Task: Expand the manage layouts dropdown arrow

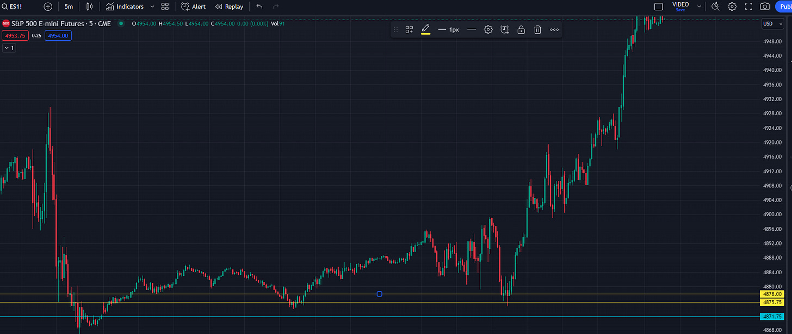Action: pos(699,7)
